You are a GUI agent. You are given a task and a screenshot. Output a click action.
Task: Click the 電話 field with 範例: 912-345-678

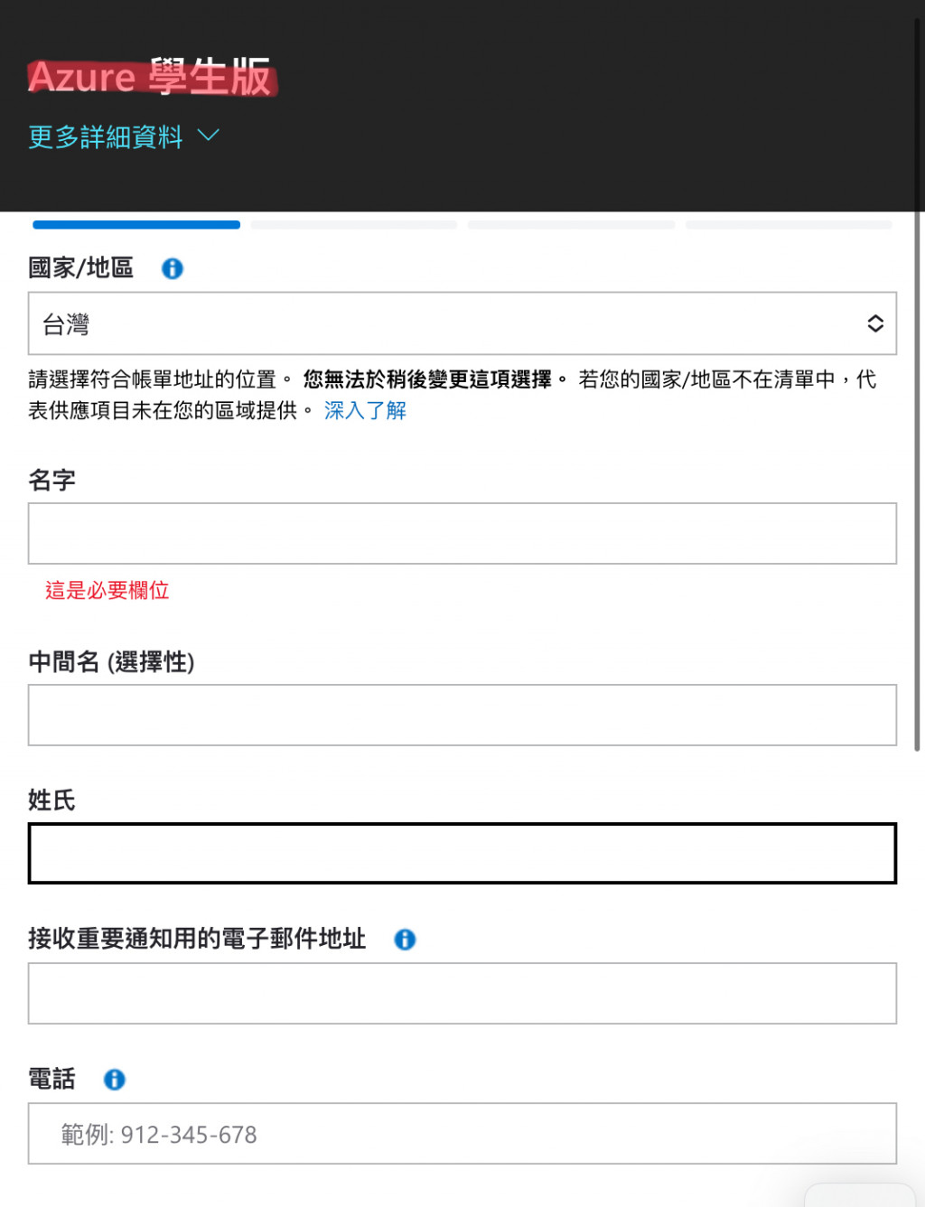point(462,1134)
